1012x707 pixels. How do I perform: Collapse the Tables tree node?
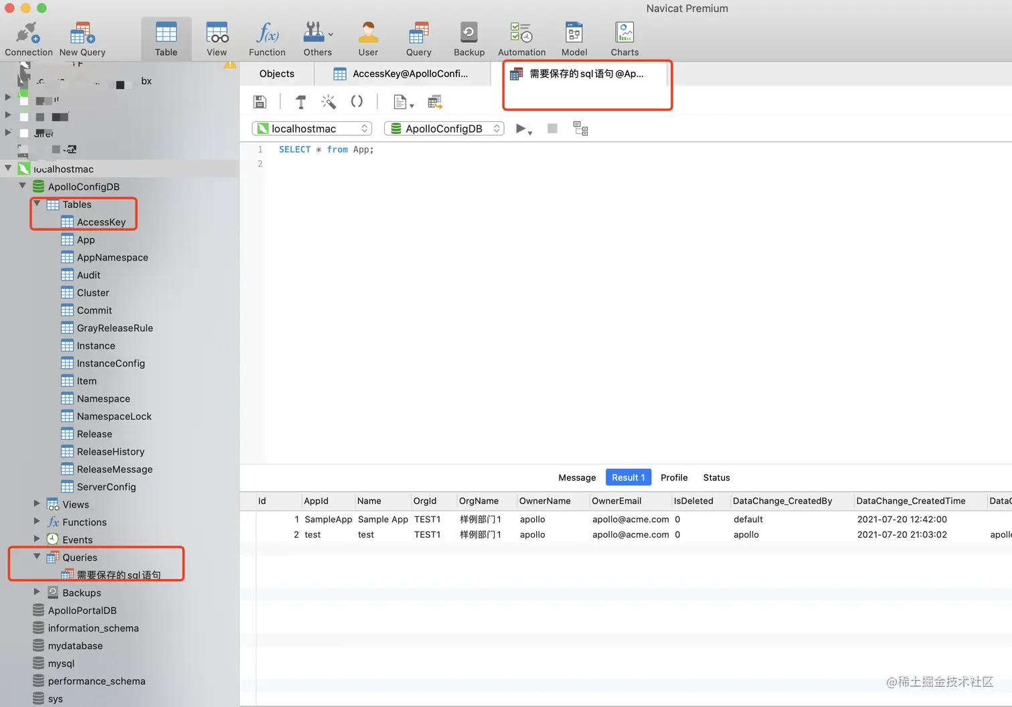pos(37,204)
